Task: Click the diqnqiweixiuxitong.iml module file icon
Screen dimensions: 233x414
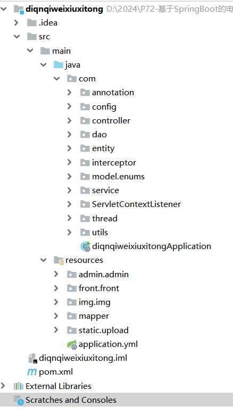Action: pyautogui.click(x=32, y=358)
